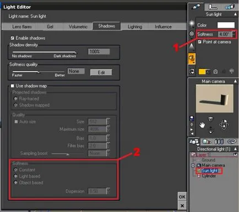This screenshot has height=212, width=239.
Task: Click the store camera icon under preview
Action: point(192,118)
